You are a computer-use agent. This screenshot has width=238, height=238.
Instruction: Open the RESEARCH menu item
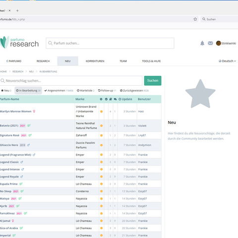click(x=43, y=61)
